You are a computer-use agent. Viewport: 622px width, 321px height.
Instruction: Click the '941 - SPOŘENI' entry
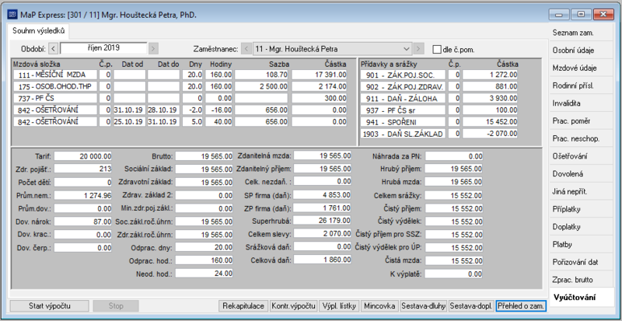click(403, 122)
